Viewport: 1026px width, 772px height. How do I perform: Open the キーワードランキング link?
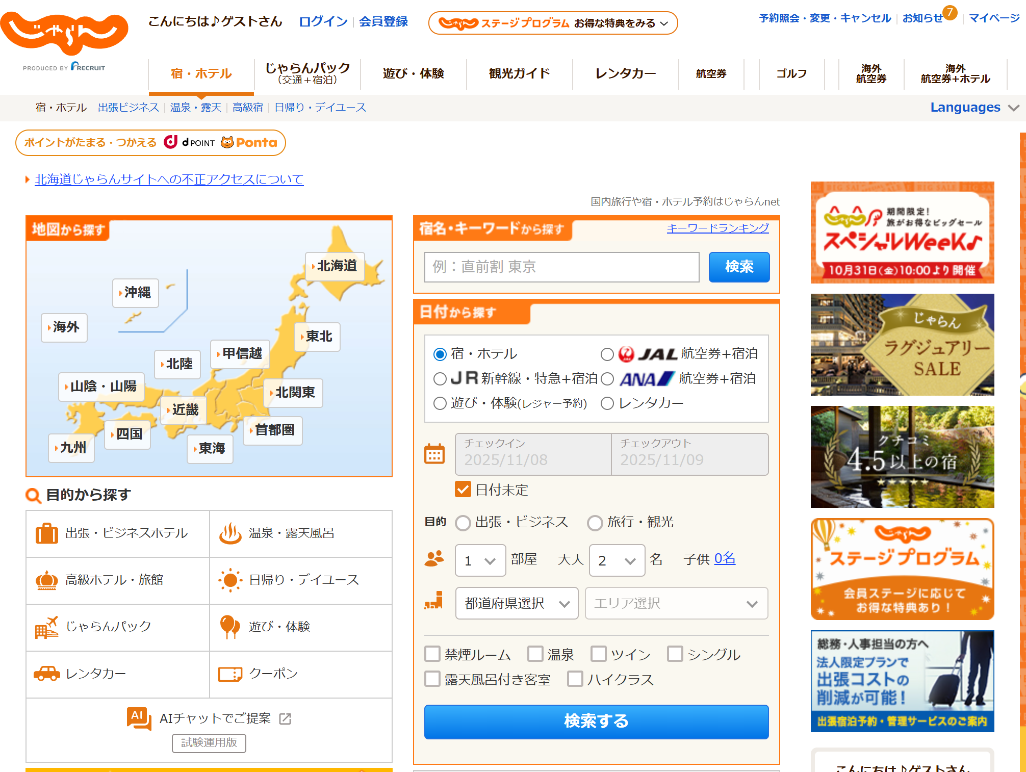pos(717,228)
